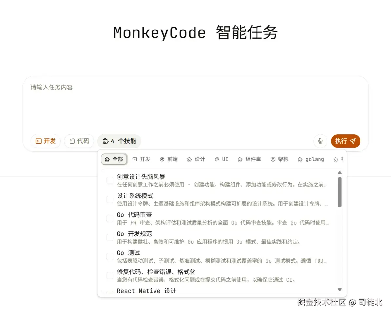
Task: Switch to the golang skills tab
Action: (x=311, y=159)
